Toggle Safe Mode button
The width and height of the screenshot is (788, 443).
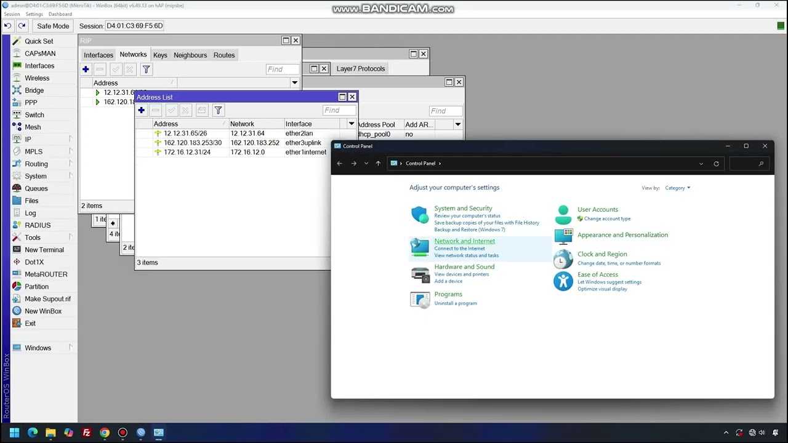coord(53,26)
